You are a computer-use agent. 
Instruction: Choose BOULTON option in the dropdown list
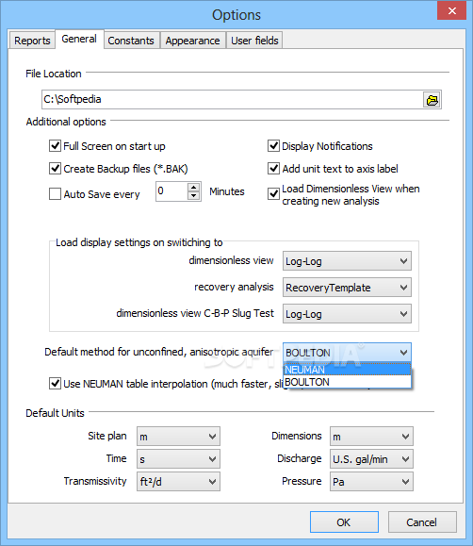click(347, 382)
